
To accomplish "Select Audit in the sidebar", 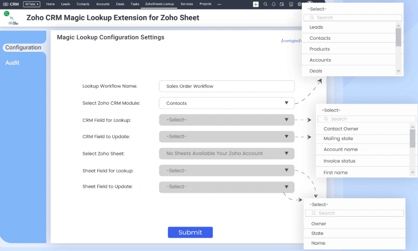I will [12, 63].
